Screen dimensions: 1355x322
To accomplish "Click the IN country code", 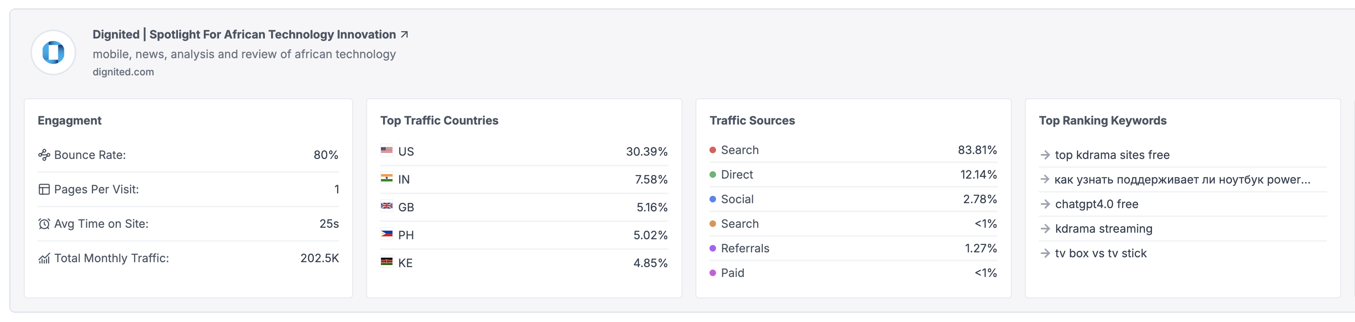I will [x=404, y=180].
